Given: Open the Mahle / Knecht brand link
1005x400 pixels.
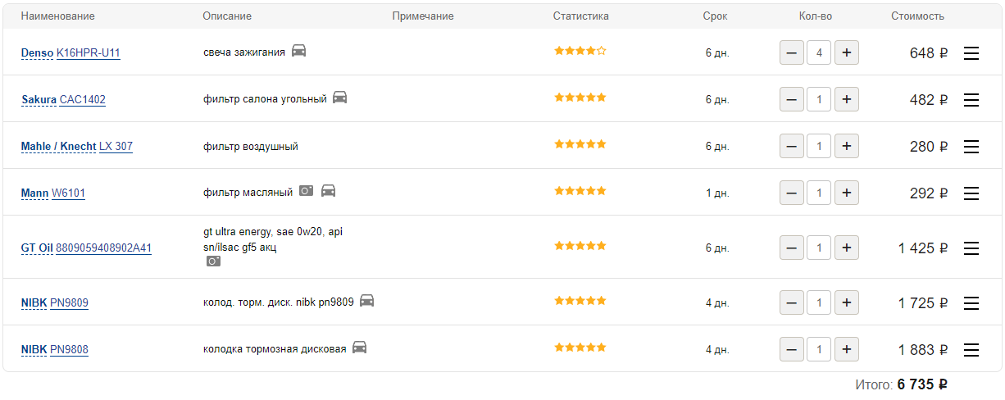Looking at the screenshot, I should coord(58,147).
